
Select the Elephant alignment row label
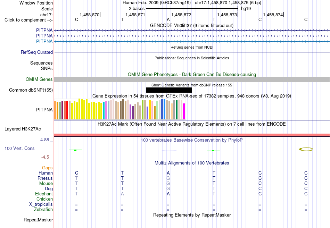(44, 194)
